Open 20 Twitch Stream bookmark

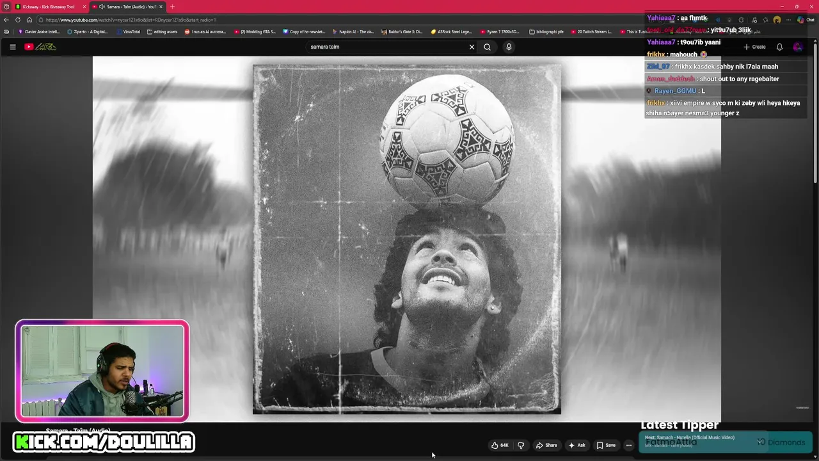pos(591,31)
